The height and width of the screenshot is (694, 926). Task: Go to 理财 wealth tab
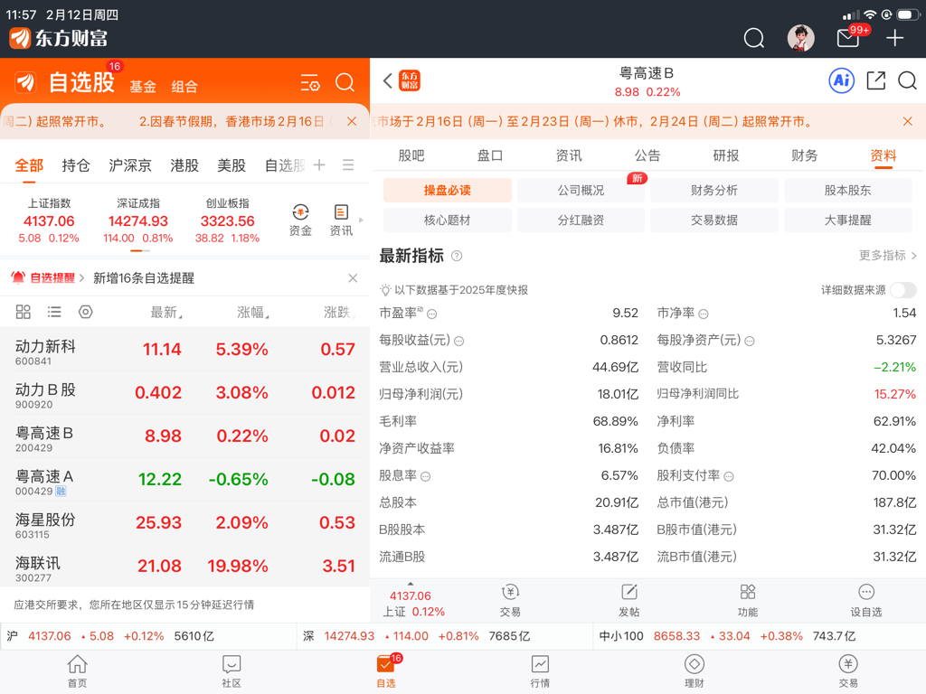click(x=694, y=671)
